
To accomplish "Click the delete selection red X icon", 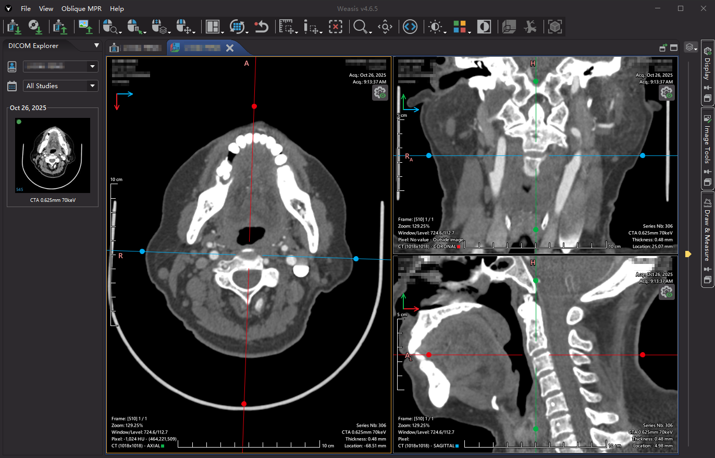I will (x=336, y=27).
